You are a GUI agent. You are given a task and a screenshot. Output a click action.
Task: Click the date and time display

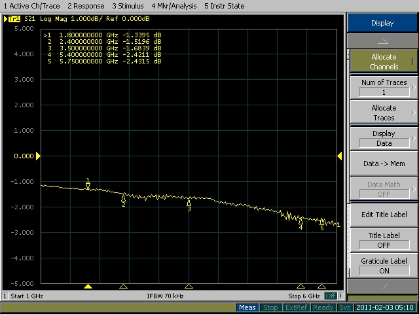[386, 307]
